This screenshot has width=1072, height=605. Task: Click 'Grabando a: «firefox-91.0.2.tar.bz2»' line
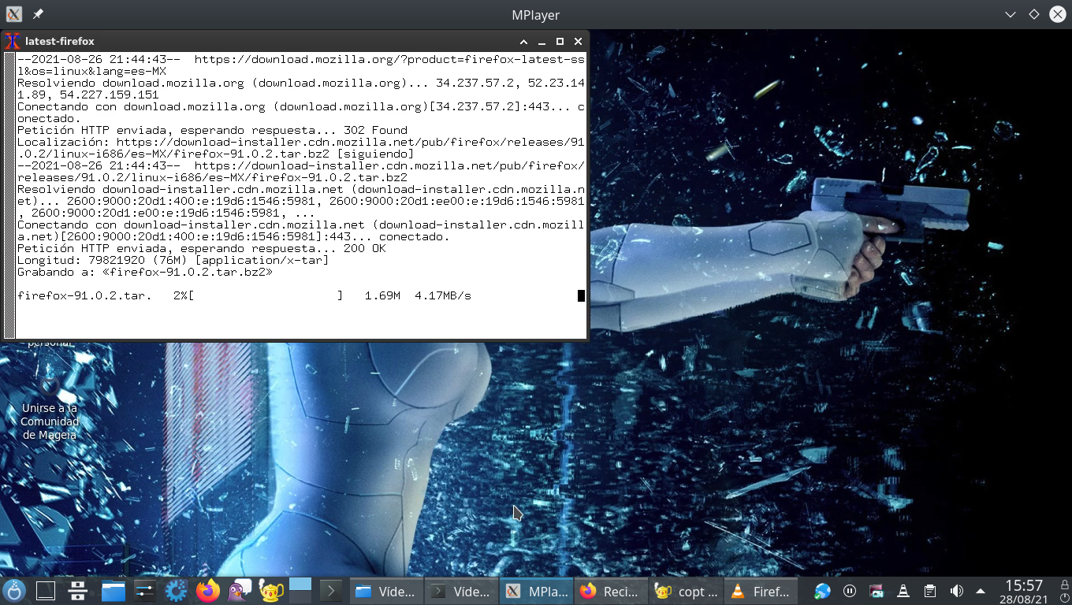click(145, 272)
